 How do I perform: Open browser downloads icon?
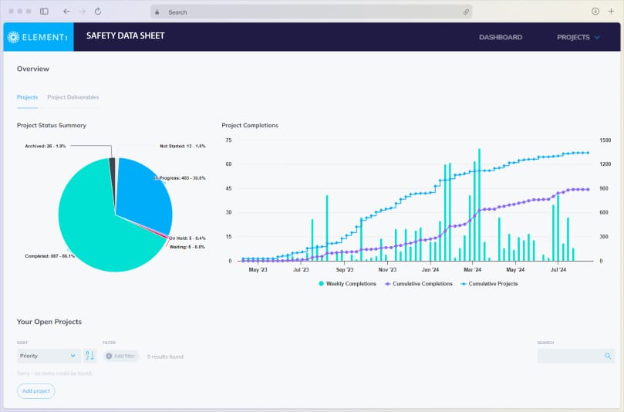tap(595, 12)
